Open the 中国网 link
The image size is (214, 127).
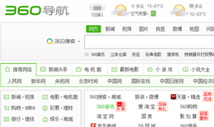115,81
